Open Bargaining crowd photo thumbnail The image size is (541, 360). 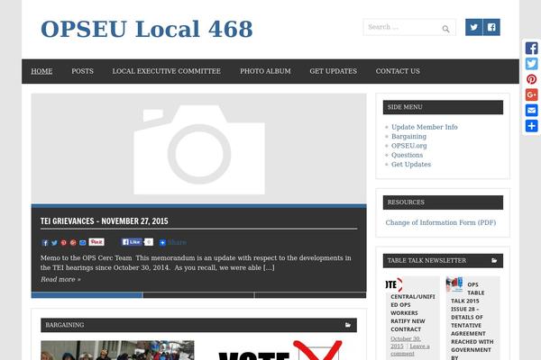(117, 350)
